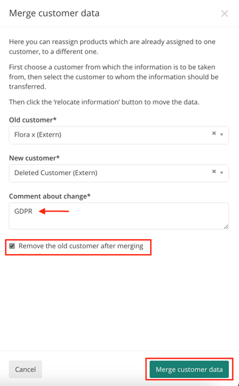This screenshot has width=239, height=386.
Task: Focus the Comment about change text area
Action: click(119, 216)
